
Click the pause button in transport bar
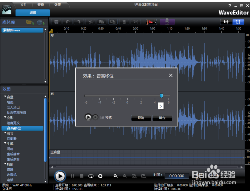pyautogui.click(x=72, y=176)
